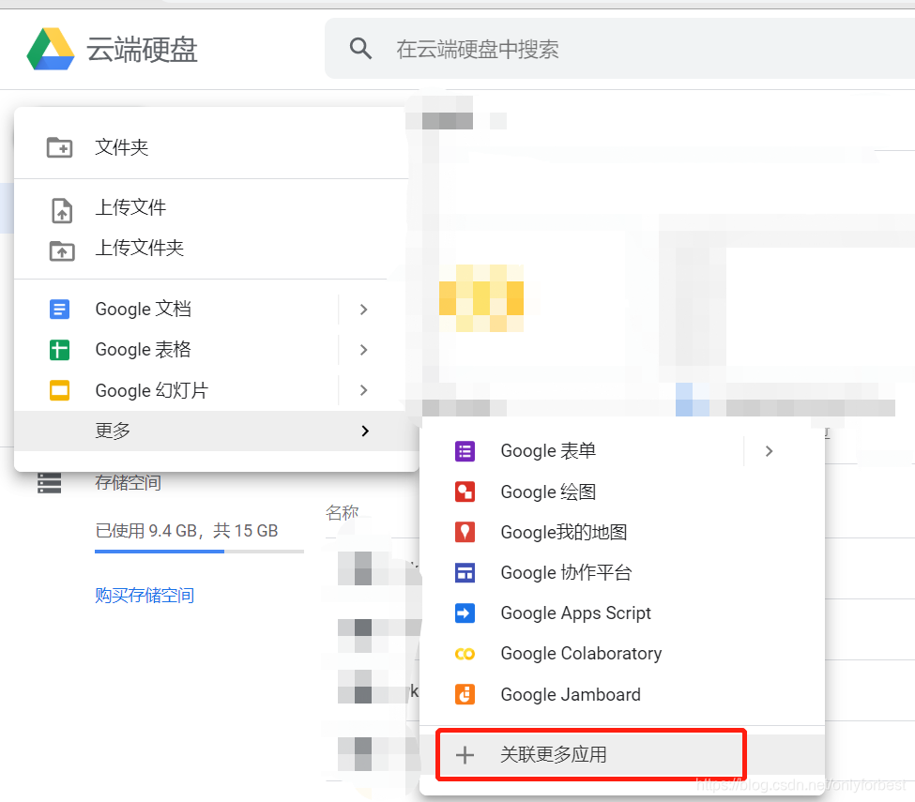
Task: Open the 存储空间 sidebar item
Action: click(x=129, y=483)
